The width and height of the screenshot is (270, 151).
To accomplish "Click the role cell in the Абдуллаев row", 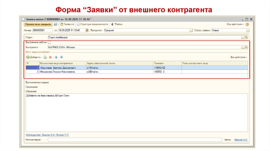I will [215, 68].
